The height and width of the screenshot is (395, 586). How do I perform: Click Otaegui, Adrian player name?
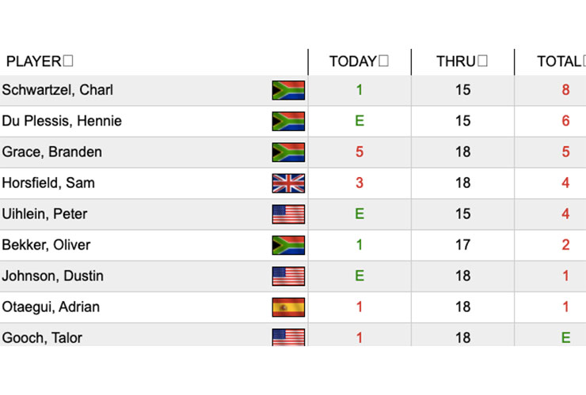pos(51,307)
